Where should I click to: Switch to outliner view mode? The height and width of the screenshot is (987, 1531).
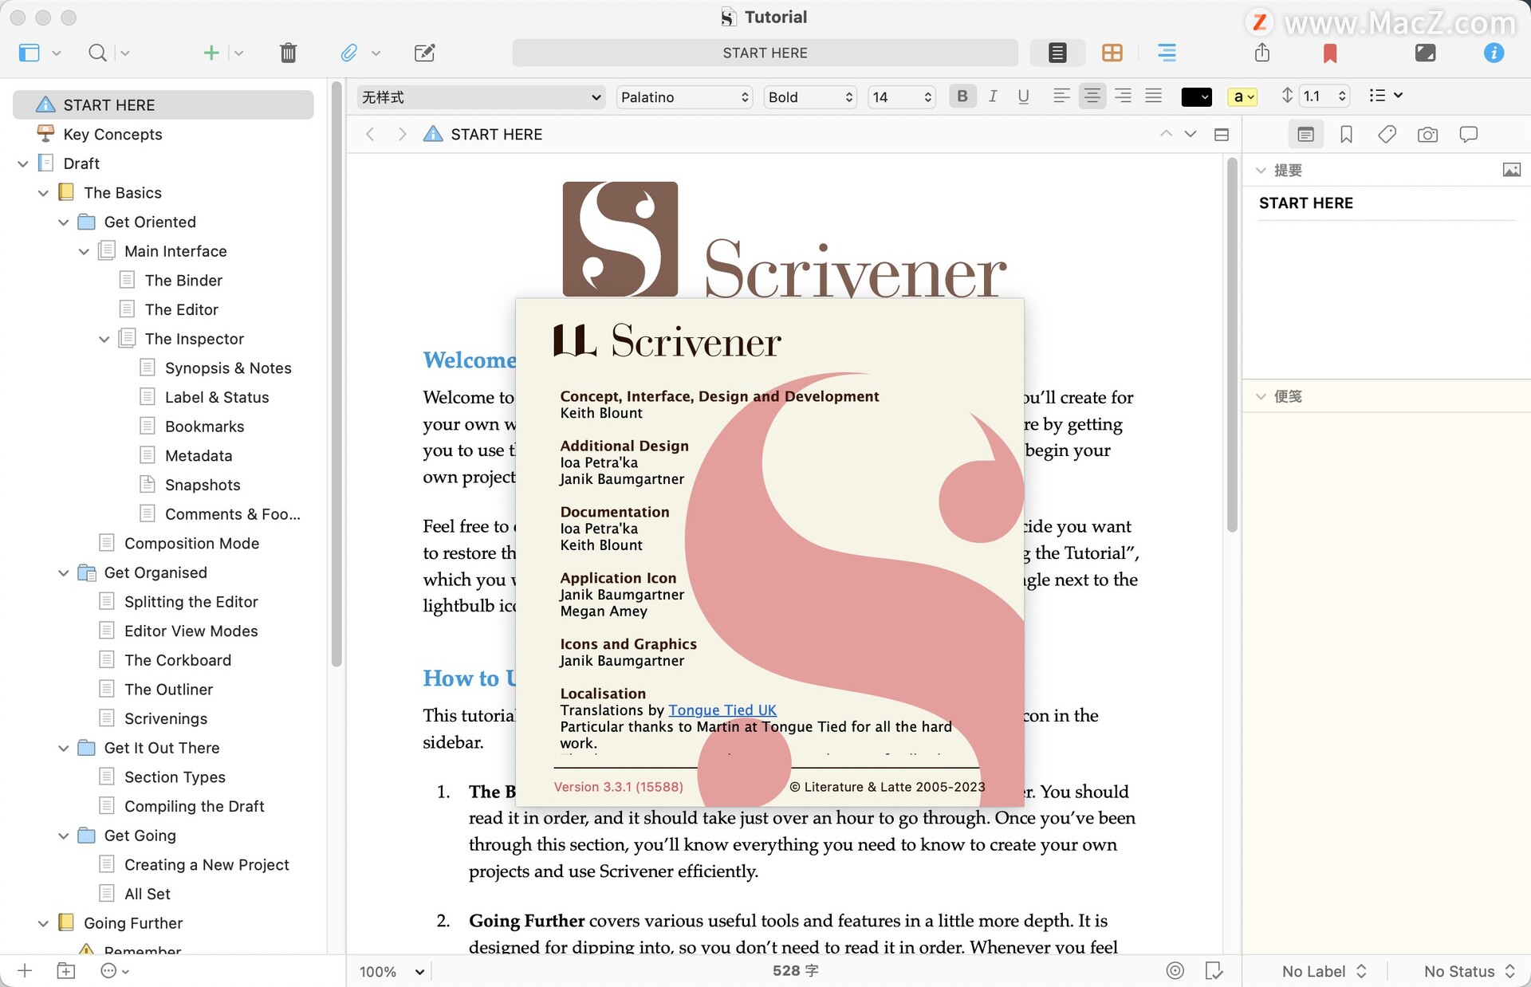point(1167,53)
